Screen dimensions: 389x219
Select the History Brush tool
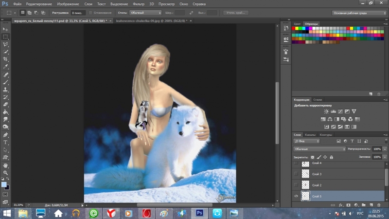pos(5,97)
